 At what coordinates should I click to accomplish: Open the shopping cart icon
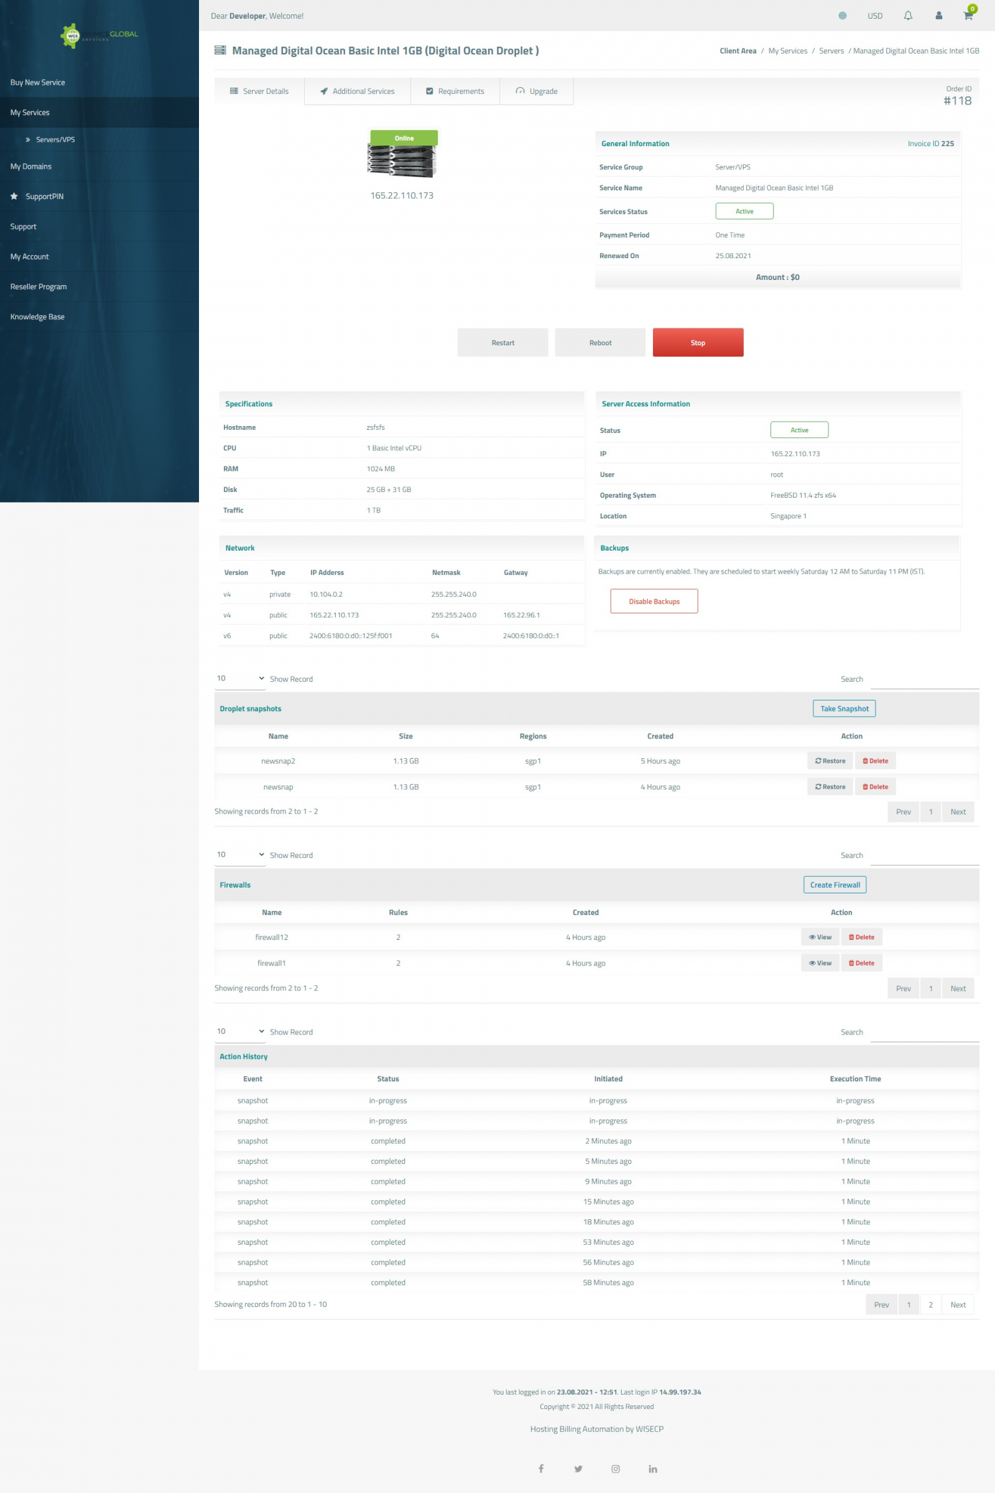click(x=968, y=14)
